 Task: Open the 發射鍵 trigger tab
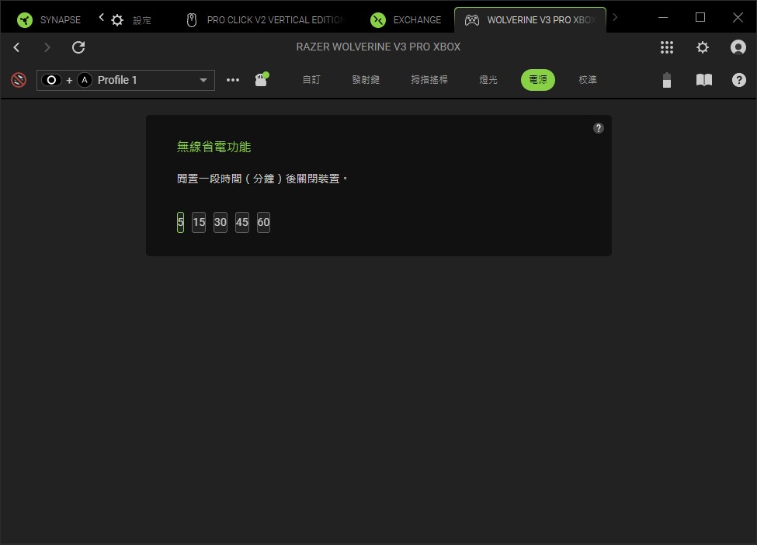click(366, 80)
